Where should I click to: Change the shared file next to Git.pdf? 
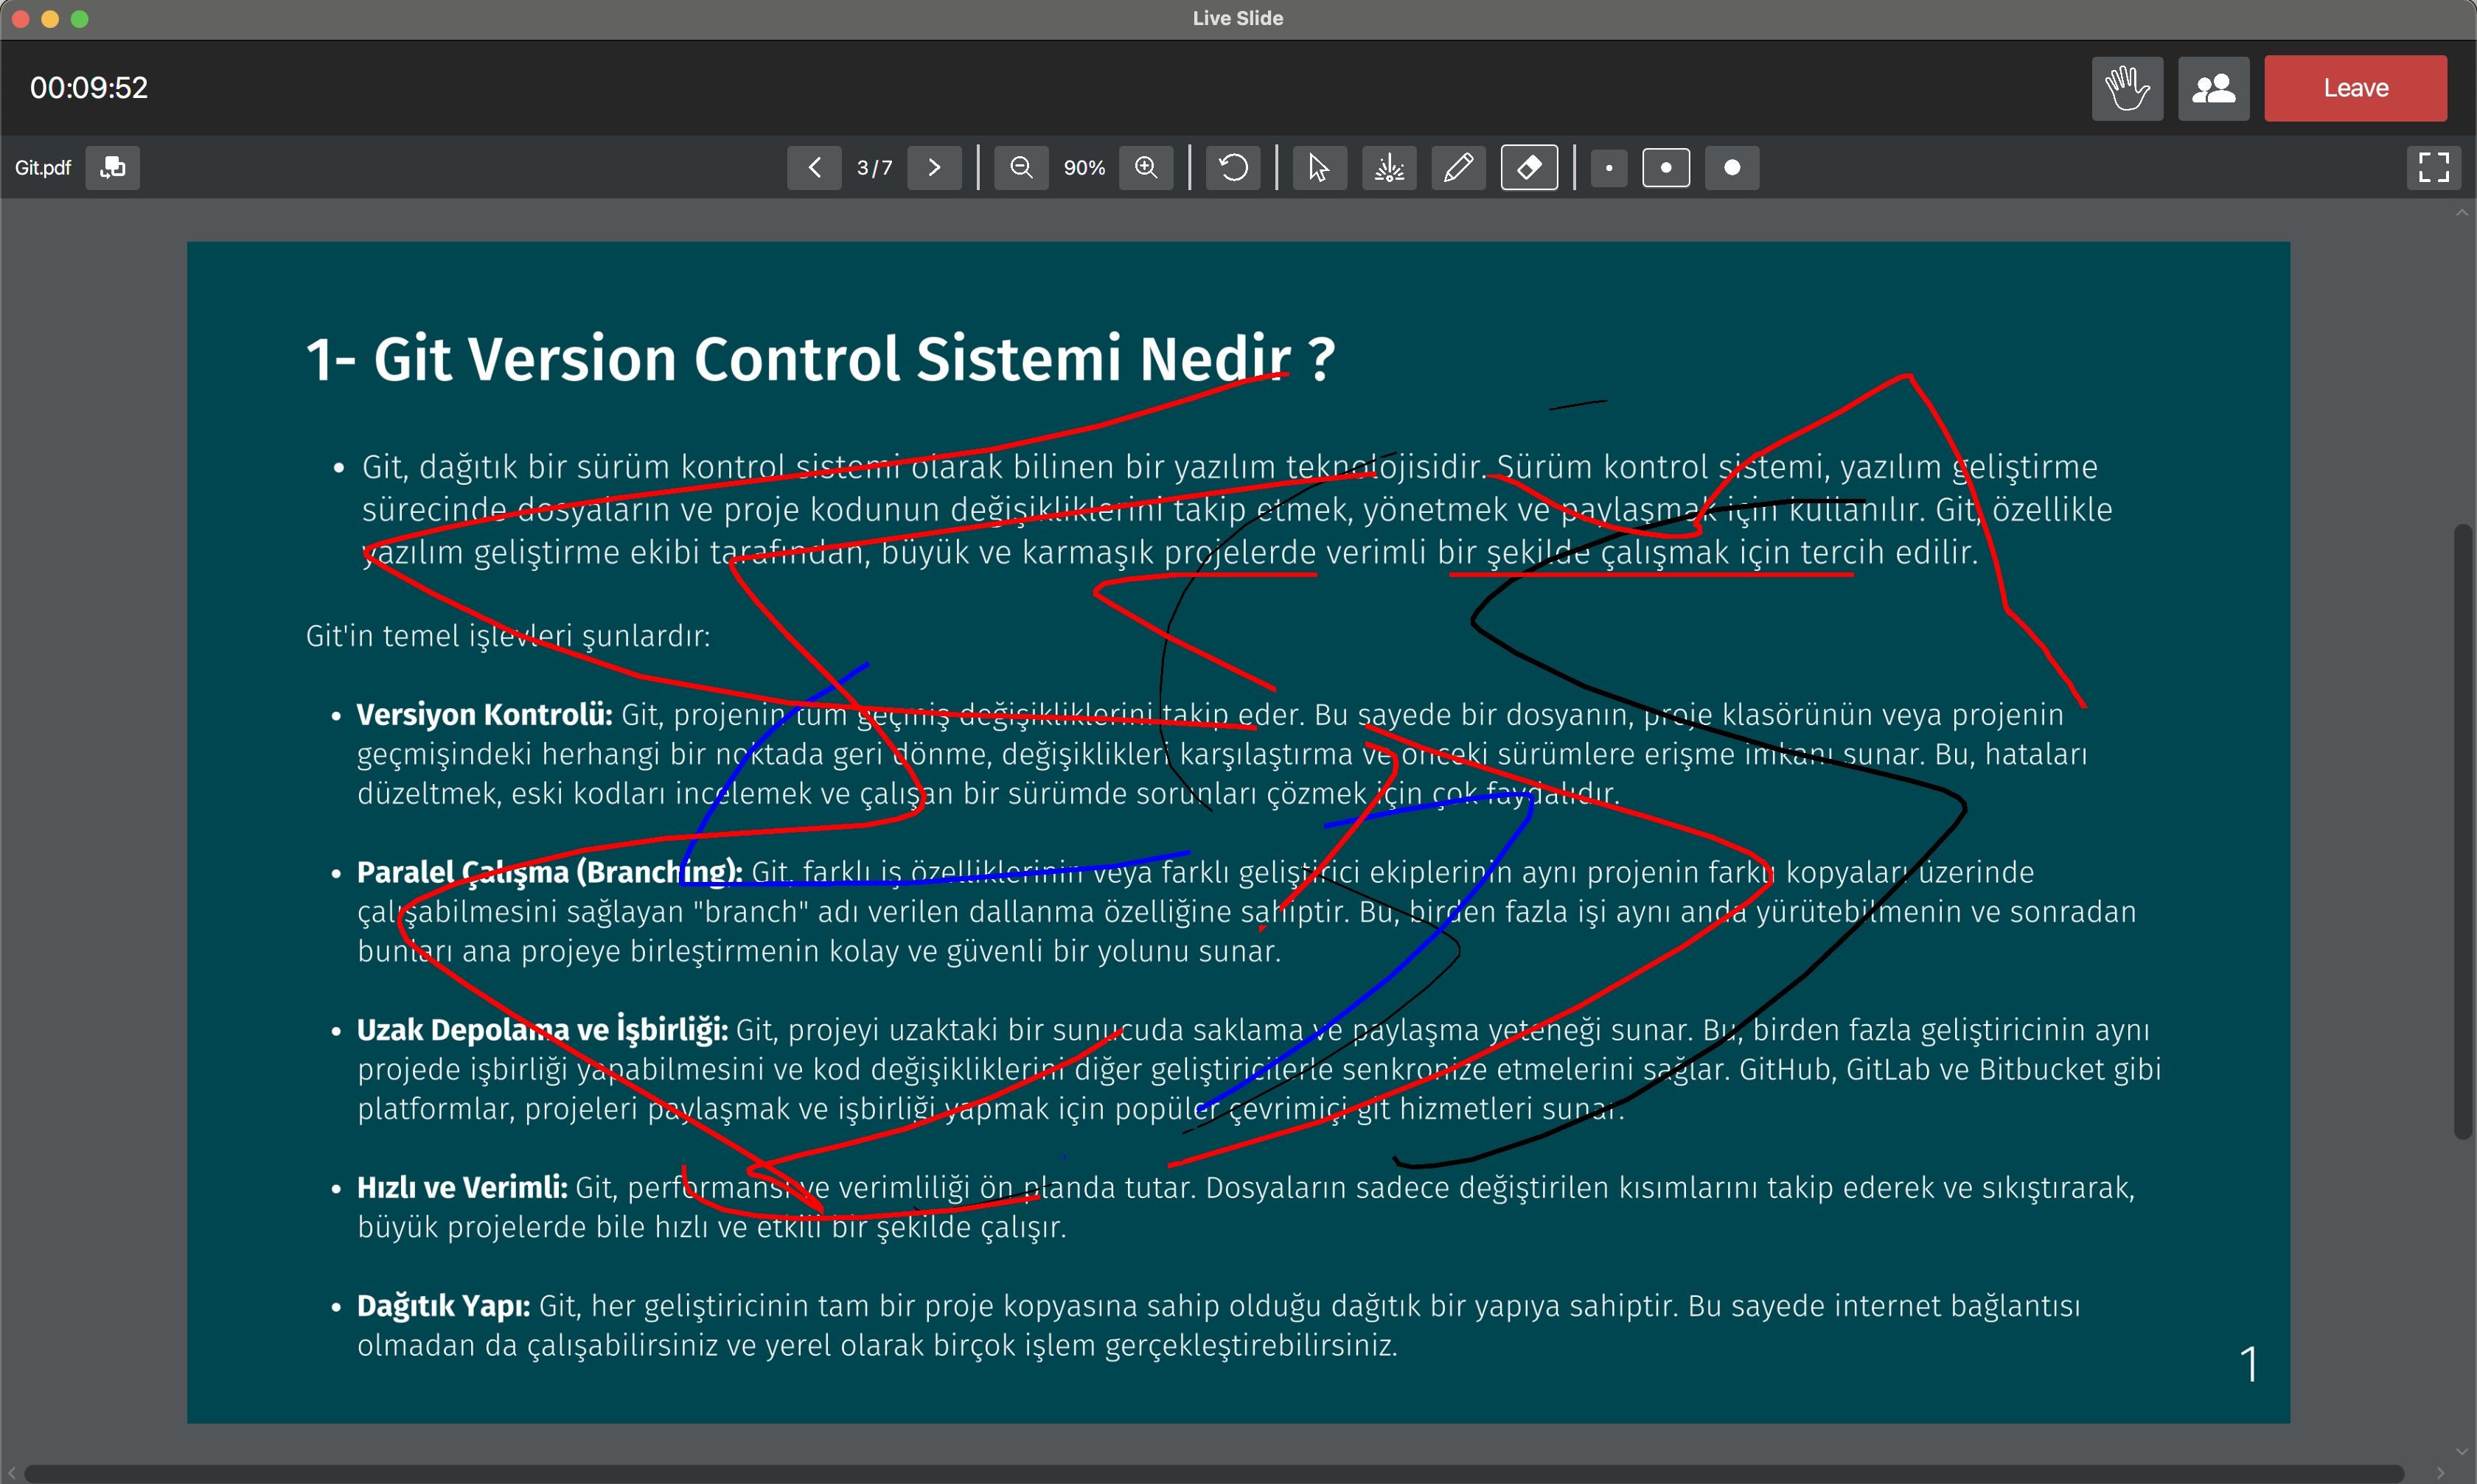(113, 167)
